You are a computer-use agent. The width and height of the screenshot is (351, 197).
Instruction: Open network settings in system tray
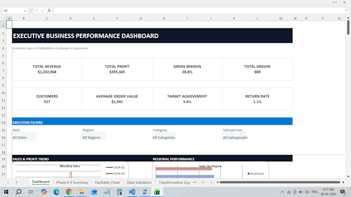coord(289,192)
